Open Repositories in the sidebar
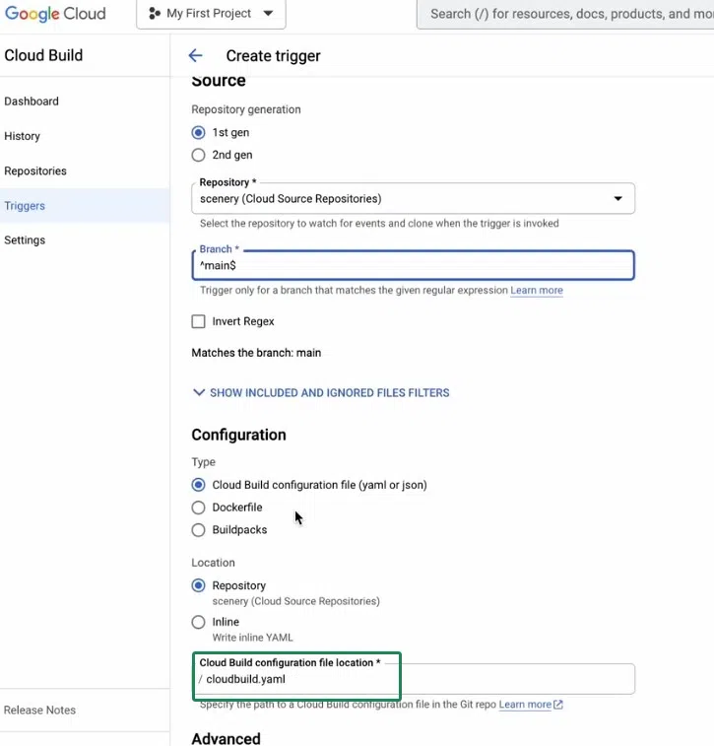Screen dimensions: 714x746 coord(35,170)
